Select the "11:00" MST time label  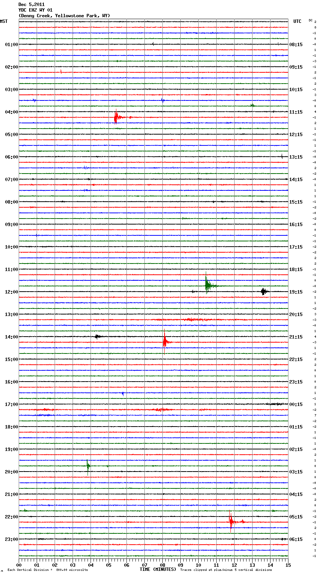12,270
